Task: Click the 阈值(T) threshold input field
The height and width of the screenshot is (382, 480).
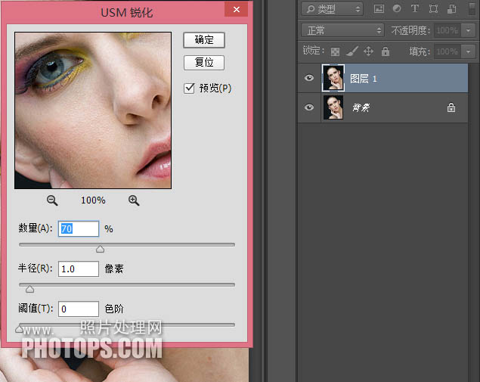Action: click(x=79, y=309)
